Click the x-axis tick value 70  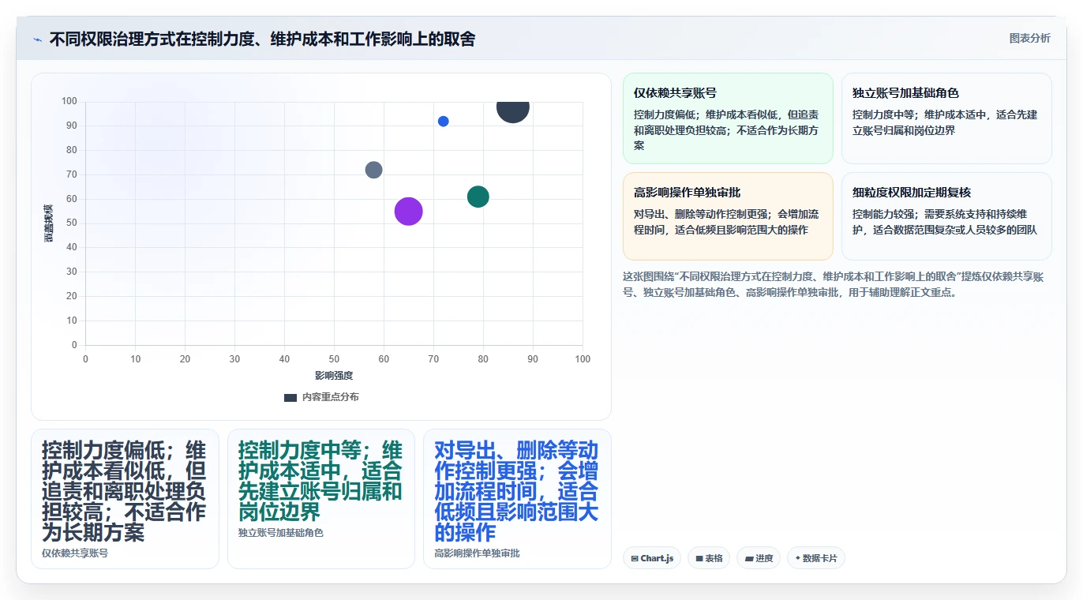433,359
